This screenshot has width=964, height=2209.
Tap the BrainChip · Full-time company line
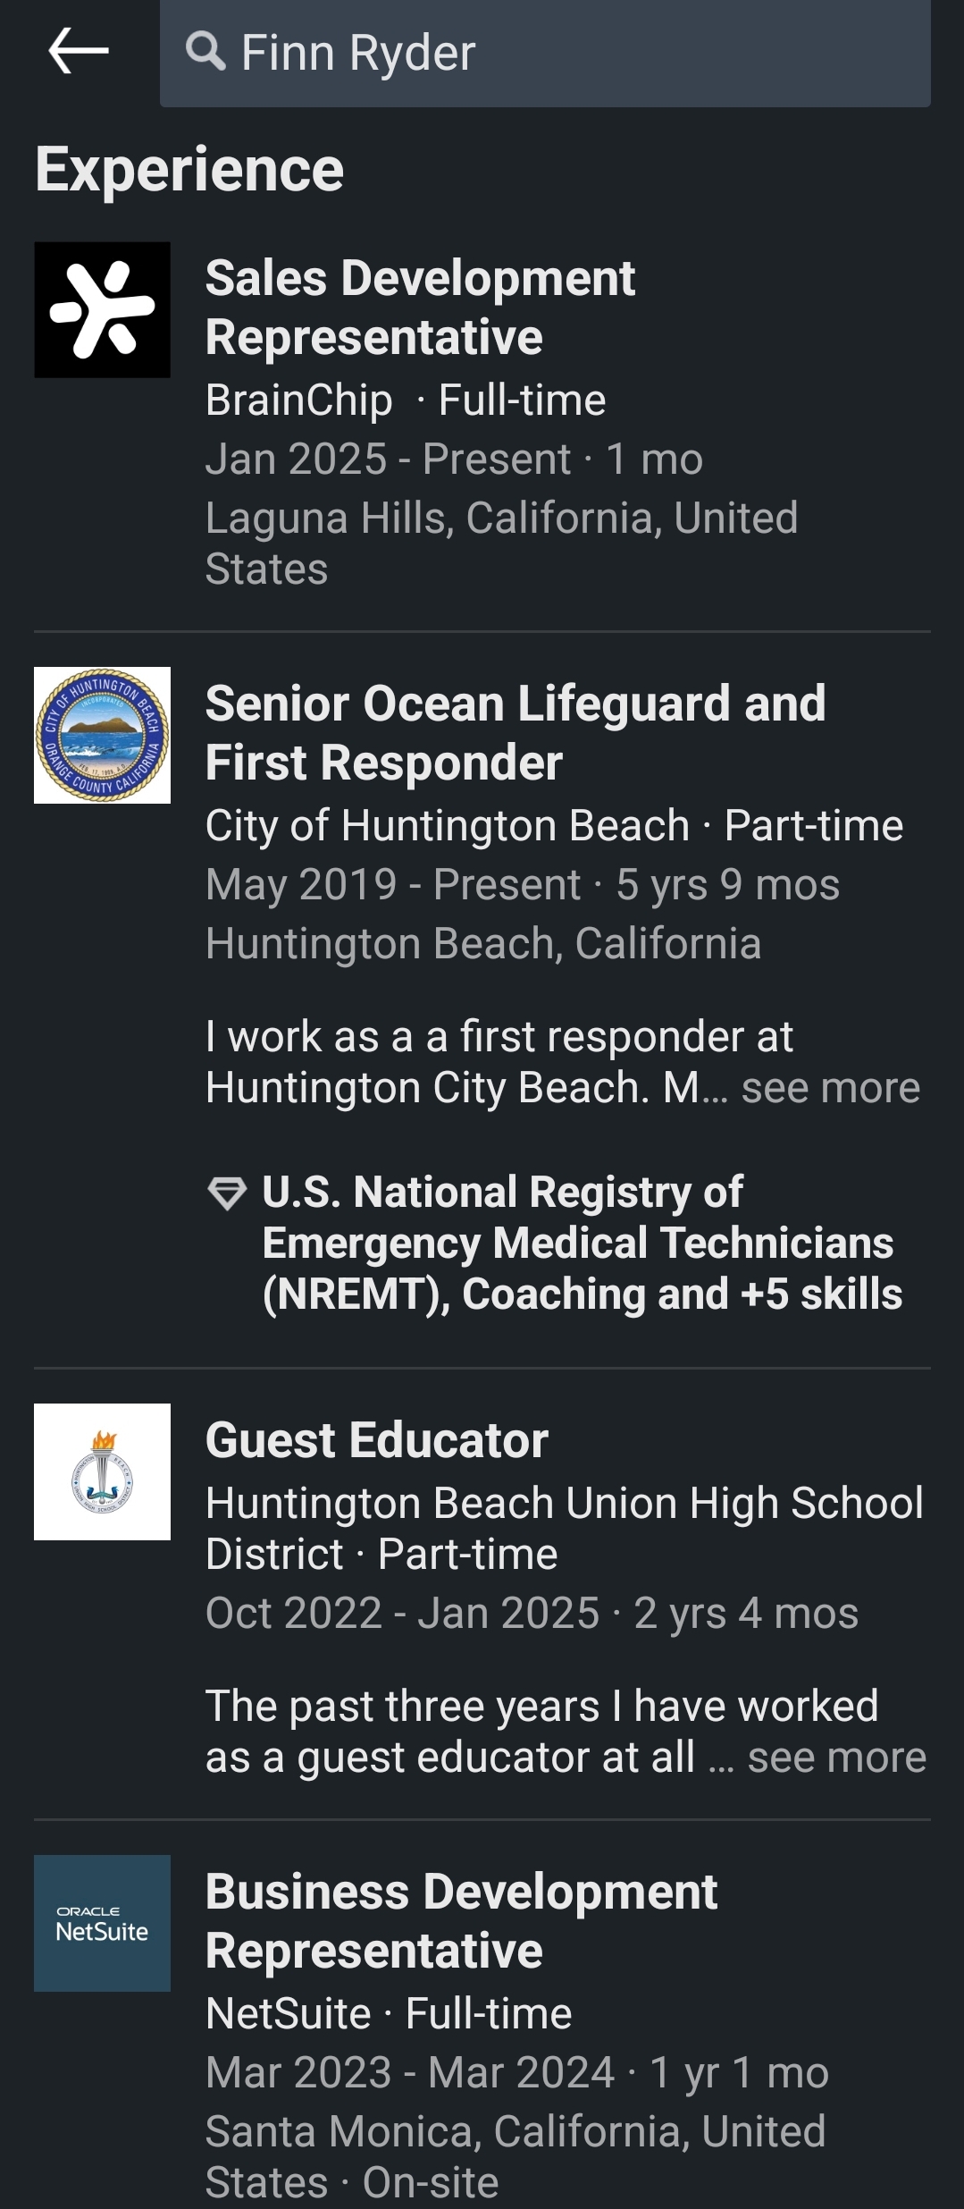[x=406, y=400]
